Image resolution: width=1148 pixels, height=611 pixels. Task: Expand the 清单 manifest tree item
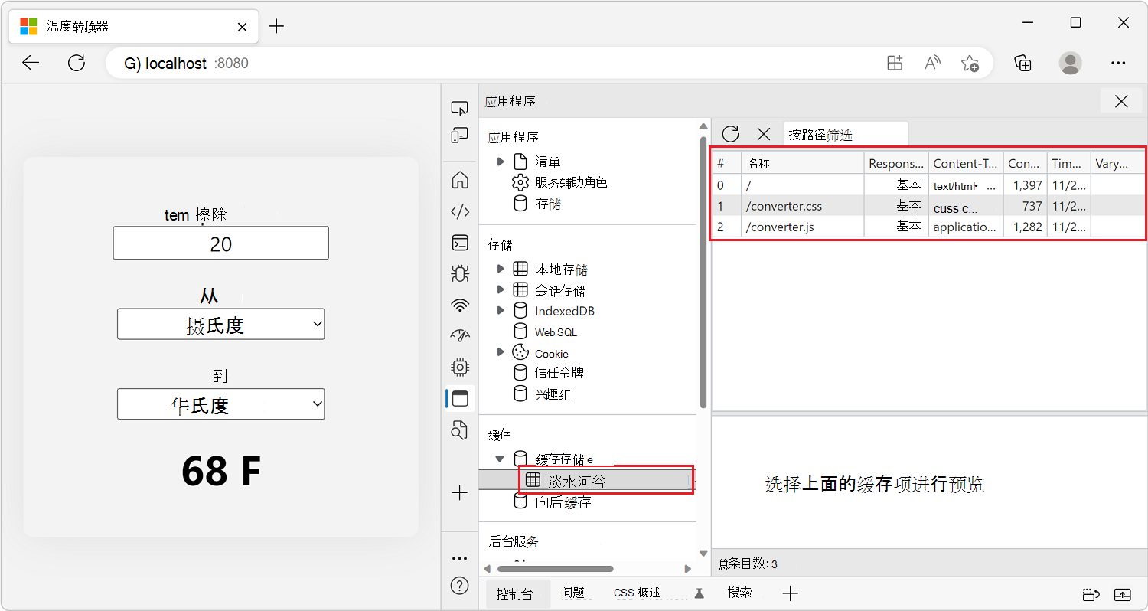tap(501, 162)
